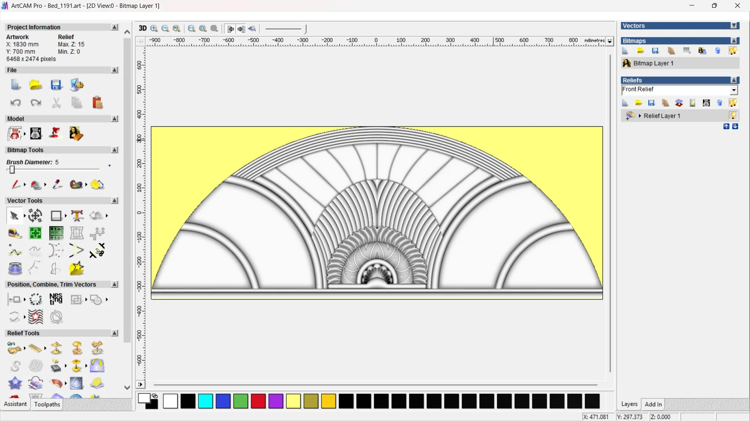Select Bitmap Layer 1 in Bitmaps panel
The height and width of the screenshot is (421, 750).
653,63
